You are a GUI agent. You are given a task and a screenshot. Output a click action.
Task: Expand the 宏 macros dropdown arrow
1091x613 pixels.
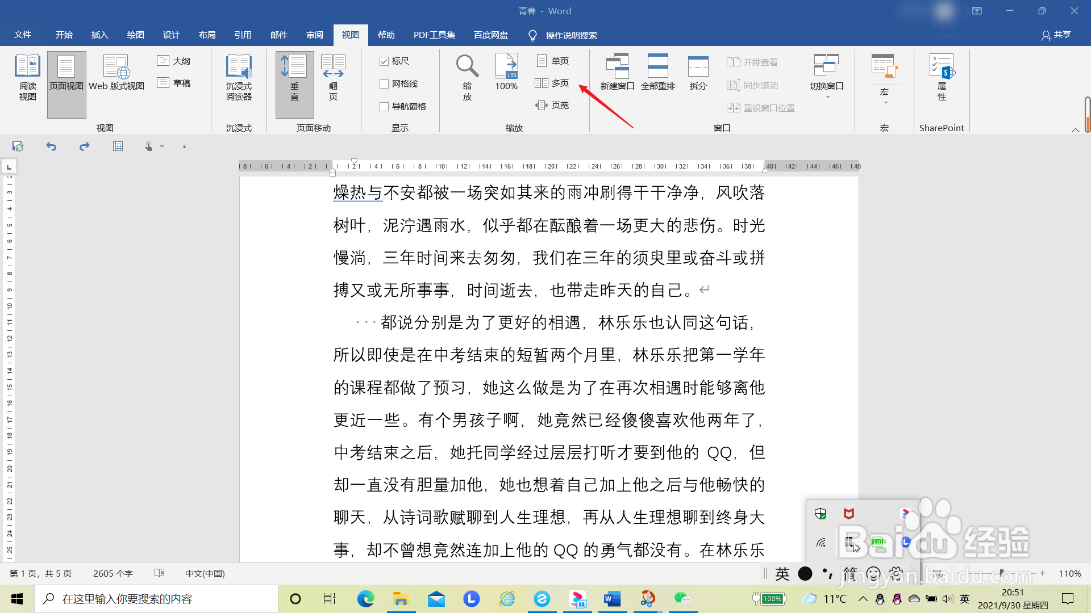point(885,102)
